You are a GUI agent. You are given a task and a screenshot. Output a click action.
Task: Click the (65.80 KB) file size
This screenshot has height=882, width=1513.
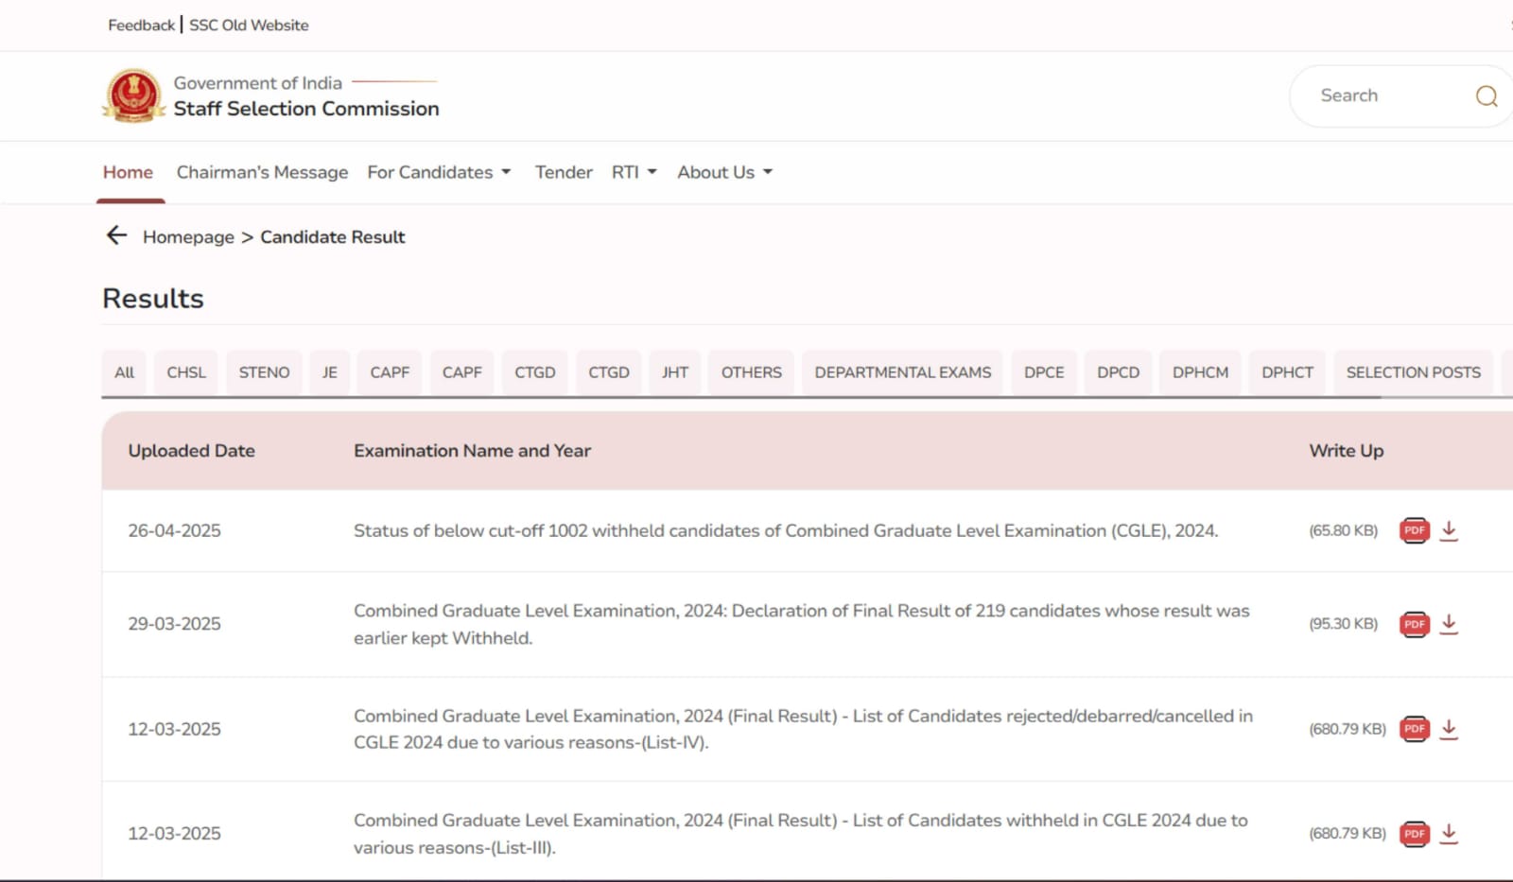click(x=1343, y=530)
